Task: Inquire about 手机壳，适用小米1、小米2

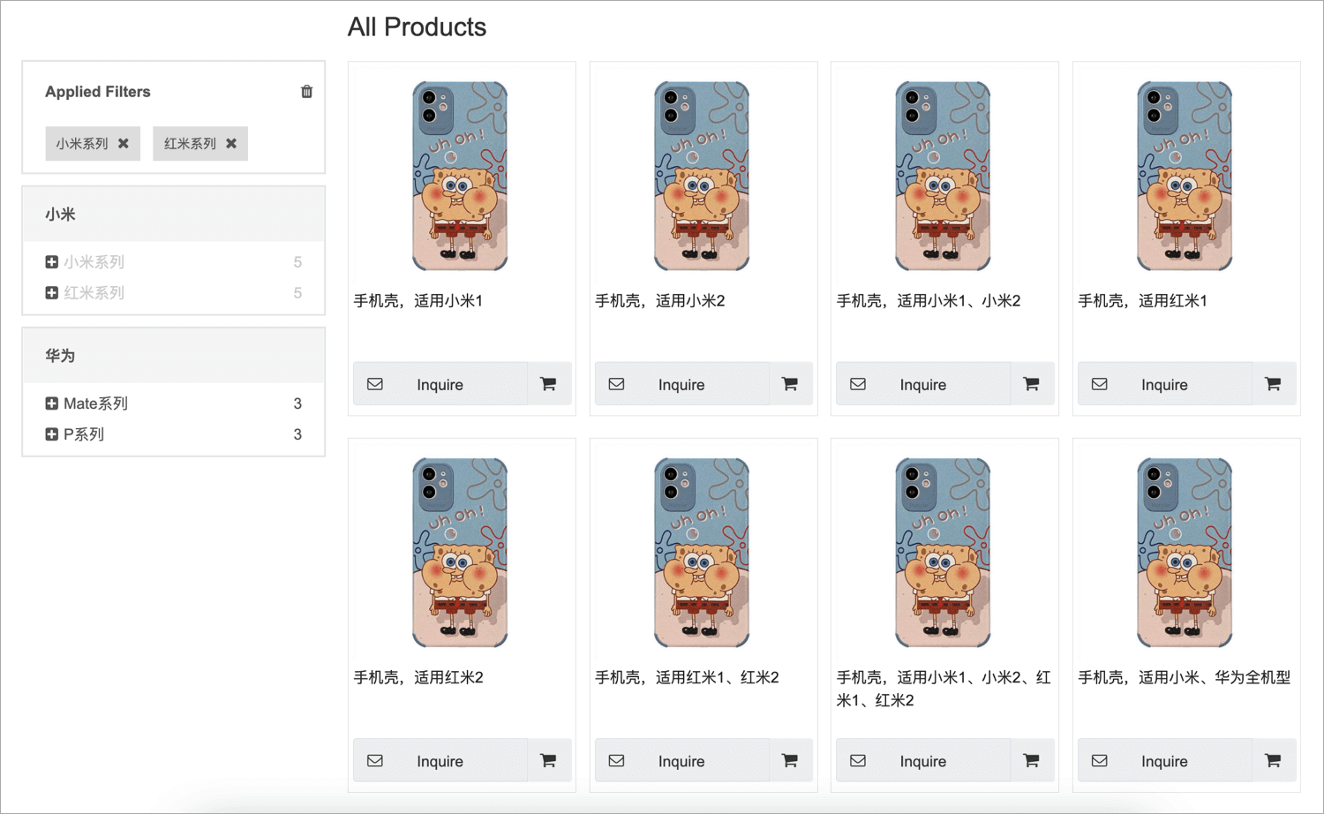Action: (x=922, y=384)
